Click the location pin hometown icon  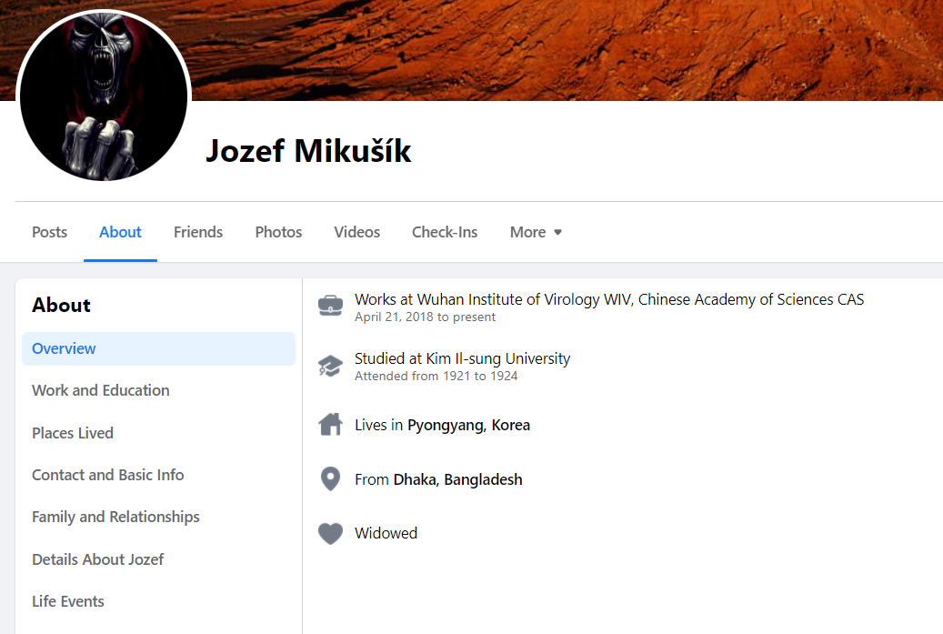point(330,478)
